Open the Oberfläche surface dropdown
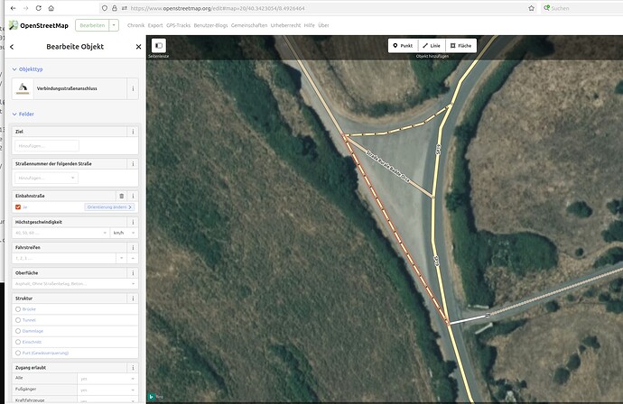 tap(133, 283)
